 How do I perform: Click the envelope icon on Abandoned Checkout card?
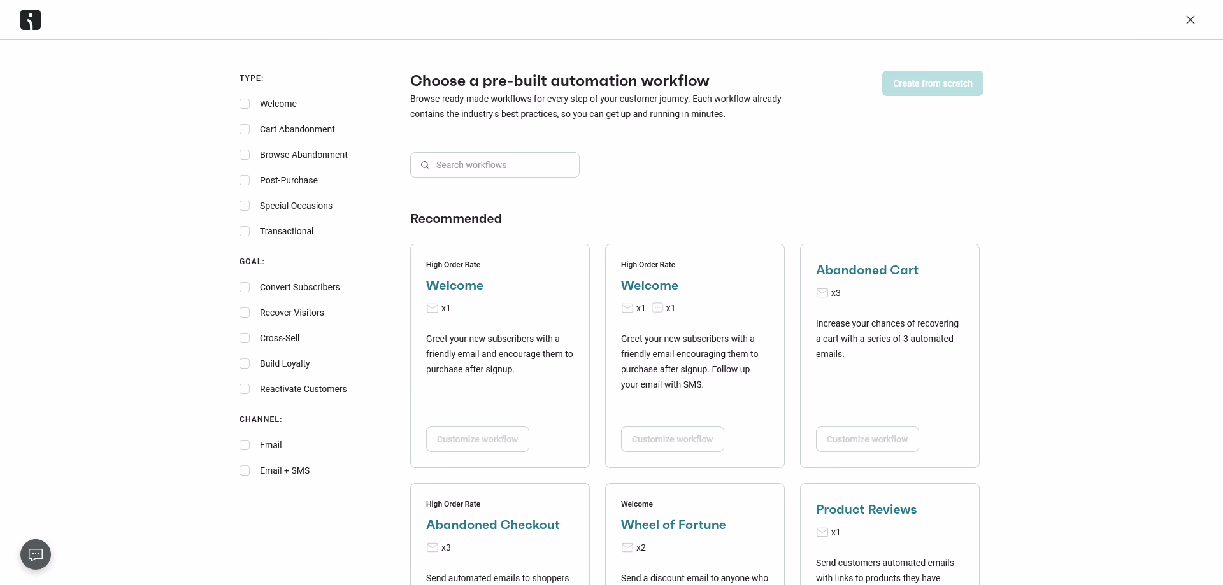433,547
